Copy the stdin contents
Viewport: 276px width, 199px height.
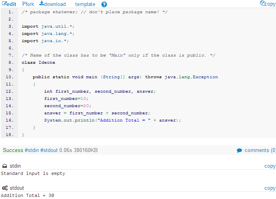click(270, 166)
